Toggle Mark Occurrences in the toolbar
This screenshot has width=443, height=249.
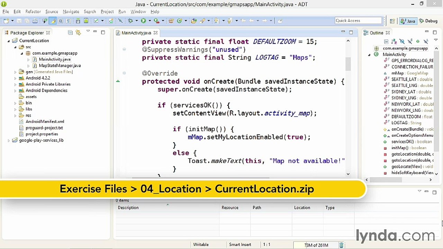click(53, 21)
